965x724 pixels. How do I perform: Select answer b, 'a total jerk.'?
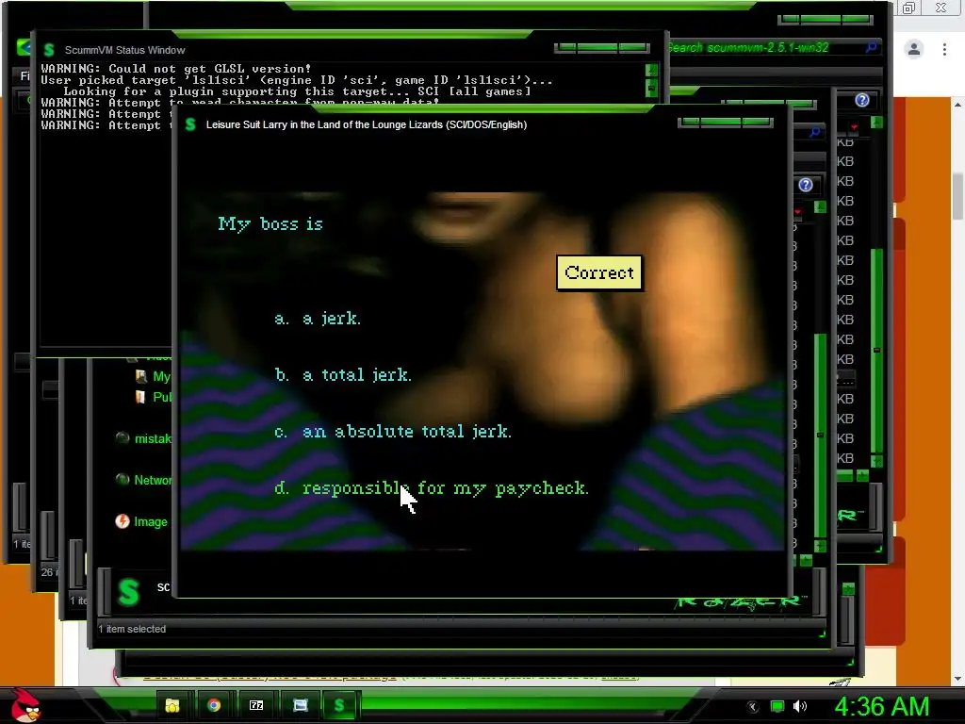(x=343, y=375)
